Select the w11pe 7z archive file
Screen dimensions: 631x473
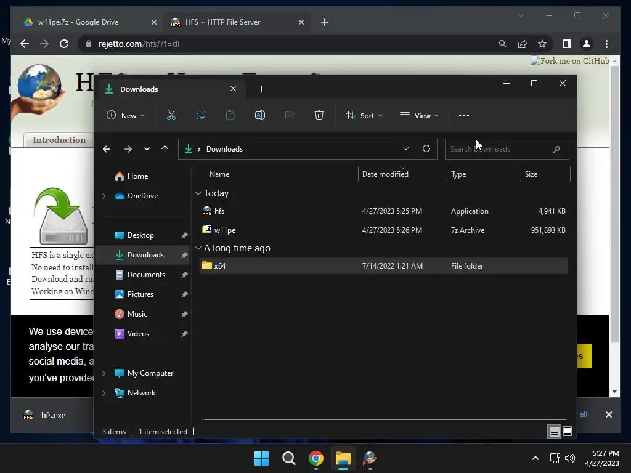point(384,230)
